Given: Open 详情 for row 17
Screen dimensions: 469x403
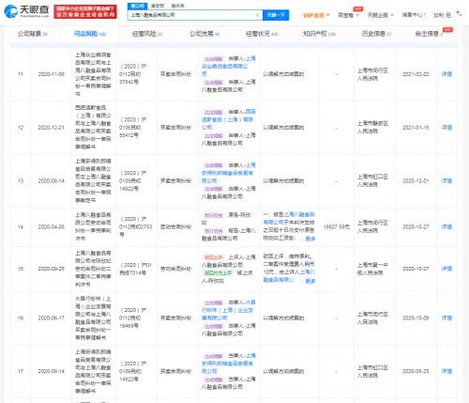Looking at the screenshot, I should [x=446, y=371].
